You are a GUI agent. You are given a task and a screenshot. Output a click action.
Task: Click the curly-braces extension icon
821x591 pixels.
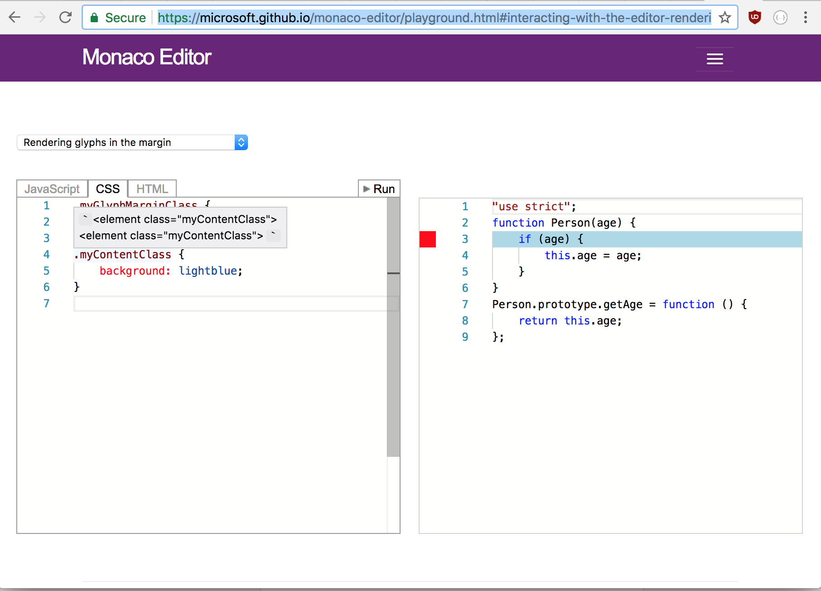click(x=780, y=18)
